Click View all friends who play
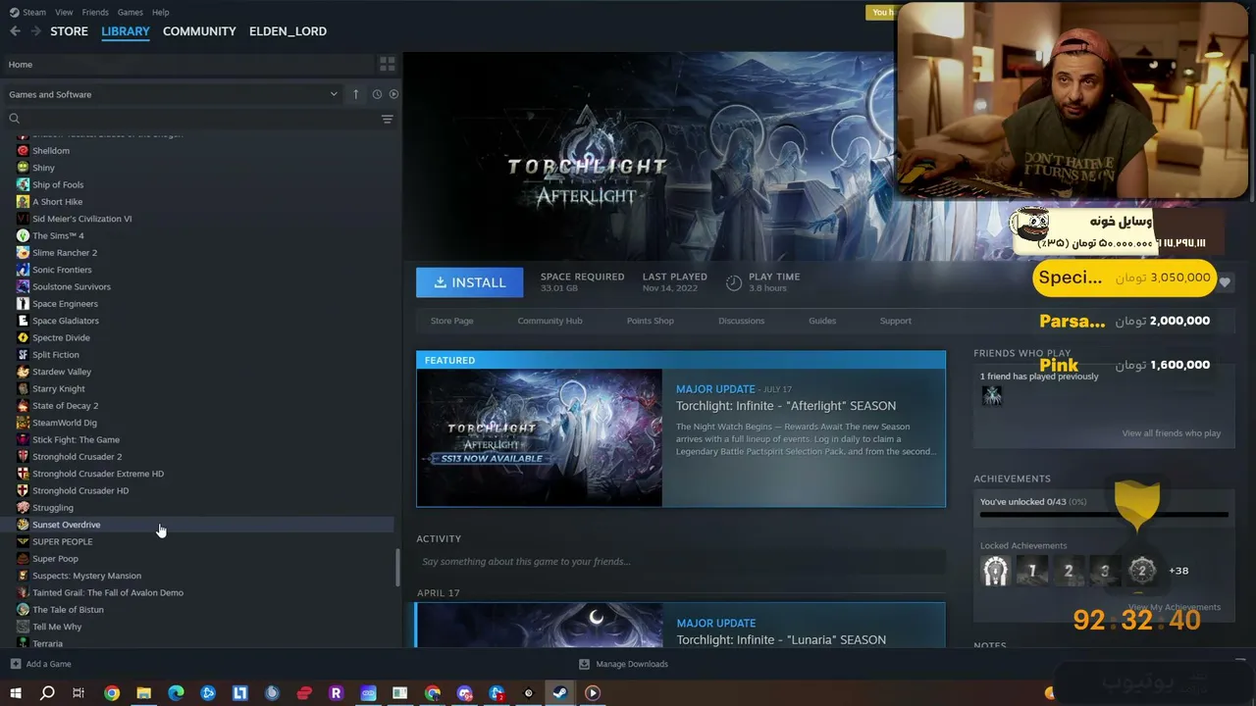This screenshot has width=1256, height=706. click(1172, 433)
